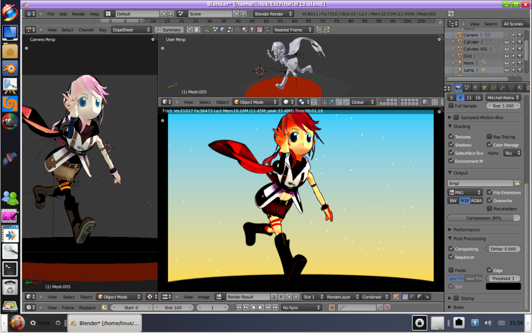Select the BW color mode button
The height and width of the screenshot is (333, 532).
tap(453, 201)
